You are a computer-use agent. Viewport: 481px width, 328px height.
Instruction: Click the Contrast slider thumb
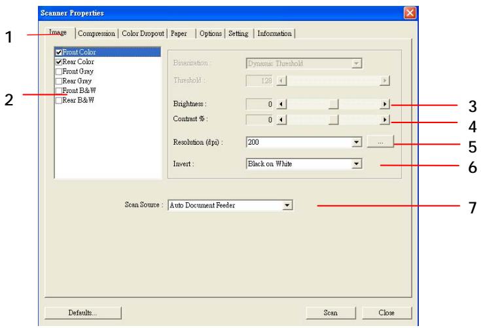point(333,120)
